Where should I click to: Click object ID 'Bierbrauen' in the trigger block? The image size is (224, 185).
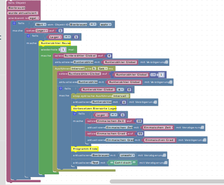point(17,8)
